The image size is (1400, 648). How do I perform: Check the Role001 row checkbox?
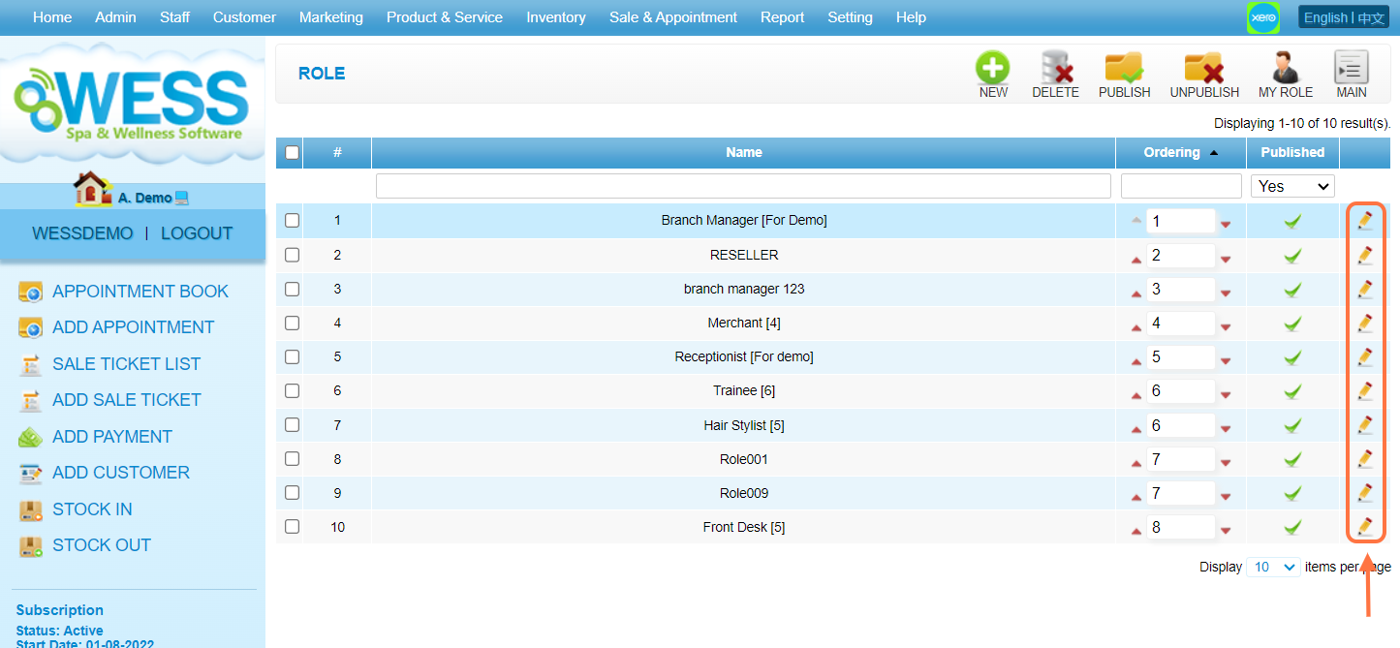click(x=292, y=459)
